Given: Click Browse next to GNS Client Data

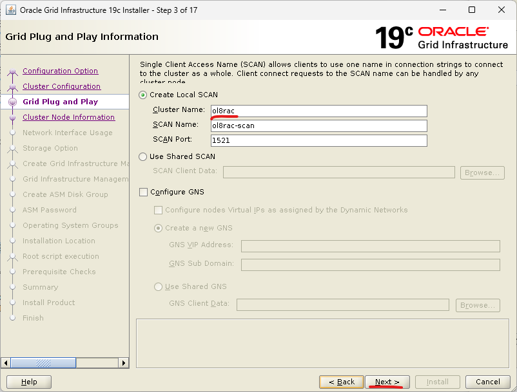Looking at the screenshot, I should click(x=478, y=305).
